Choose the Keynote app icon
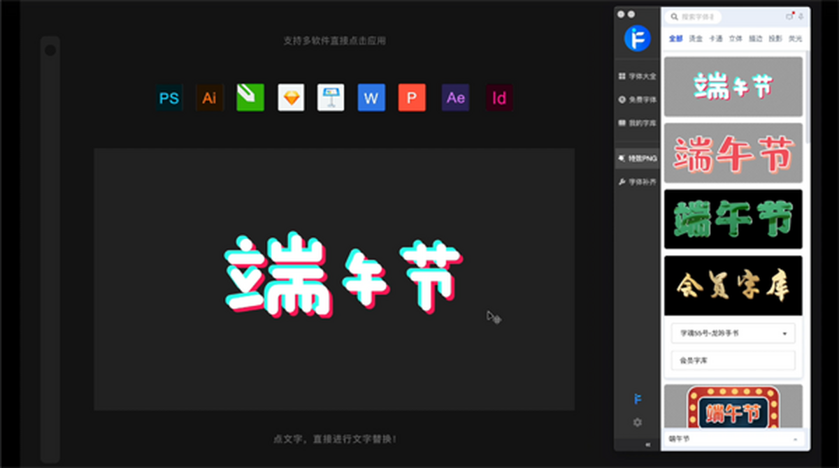839x468 pixels. pyautogui.click(x=331, y=98)
